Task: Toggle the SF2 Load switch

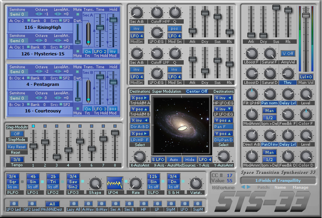Action: click(x=32, y=204)
